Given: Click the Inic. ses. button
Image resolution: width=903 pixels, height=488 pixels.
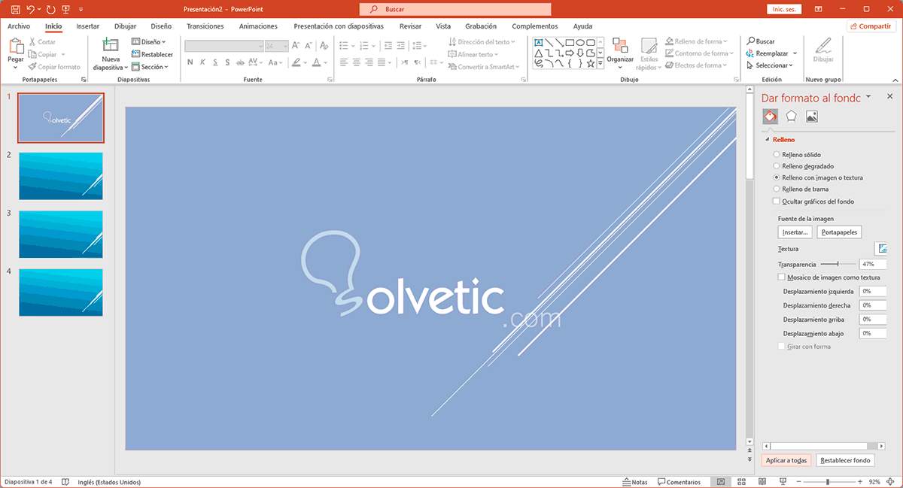Looking at the screenshot, I should 783,9.
